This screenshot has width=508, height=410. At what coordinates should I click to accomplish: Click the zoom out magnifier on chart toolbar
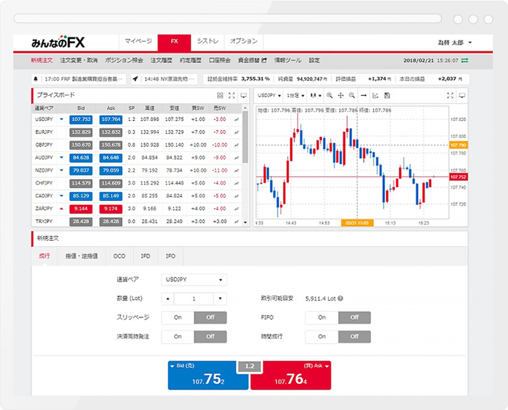352,96
